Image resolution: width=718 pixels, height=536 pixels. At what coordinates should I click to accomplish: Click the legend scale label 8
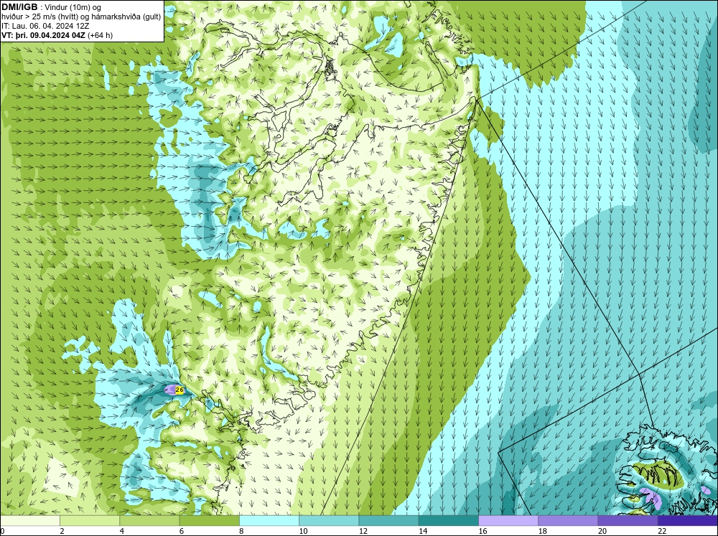point(241,531)
